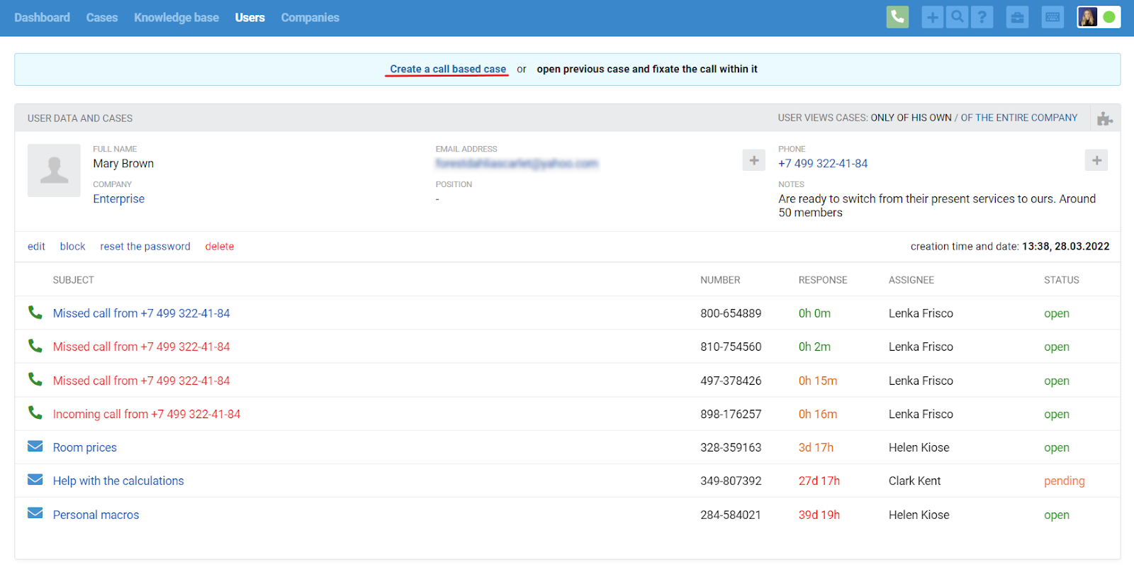Click envelope icon of Room prices case
This screenshot has width=1134, height=572.
pyautogui.click(x=35, y=446)
